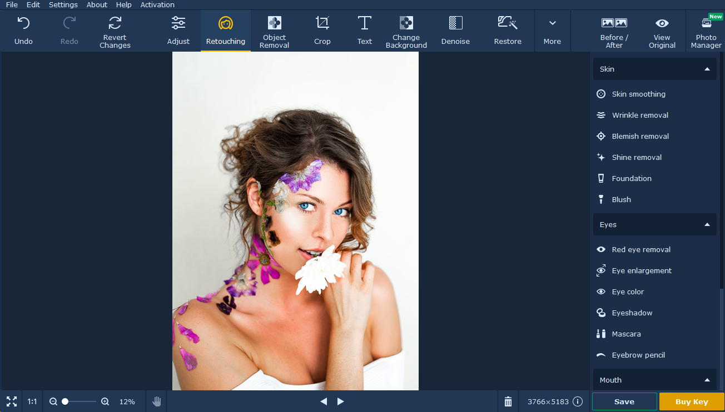Collapse the Eyes section
Image resolution: width=725 pixels, height=412 pixels.
point(655,225)
